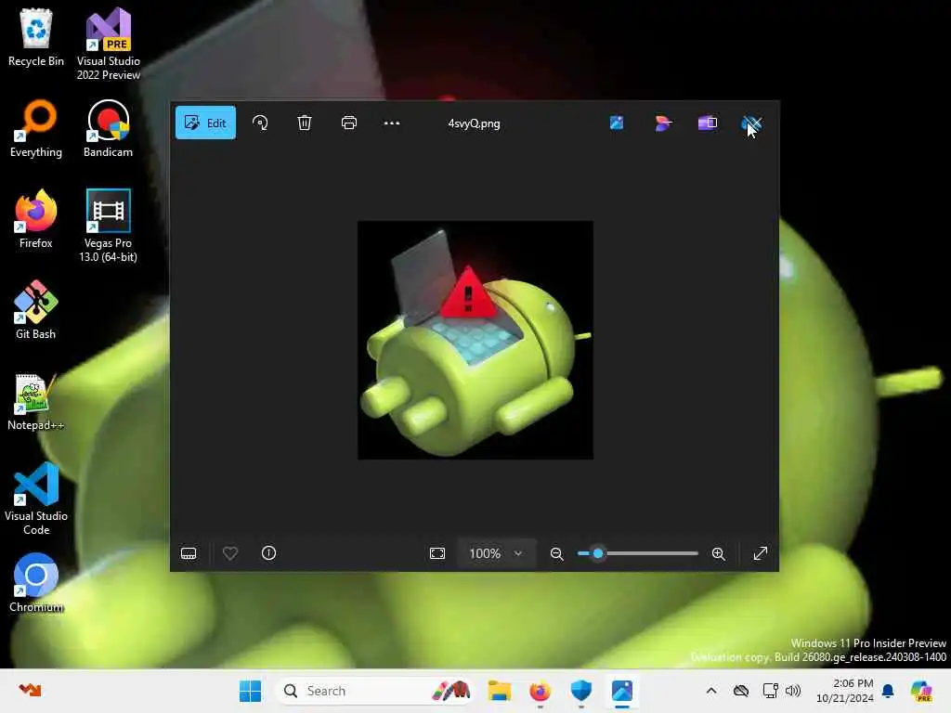Click the Photos app taskbar icon
Screen dimensions: 951x713
coord(622,691)
